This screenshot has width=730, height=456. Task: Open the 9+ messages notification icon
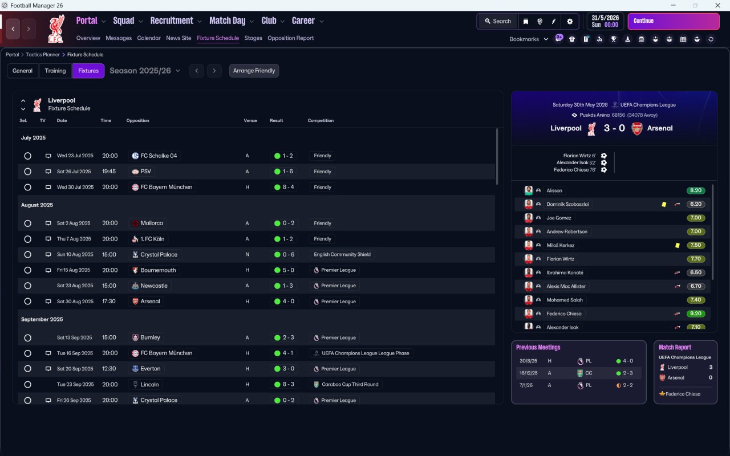pos(559,38)
